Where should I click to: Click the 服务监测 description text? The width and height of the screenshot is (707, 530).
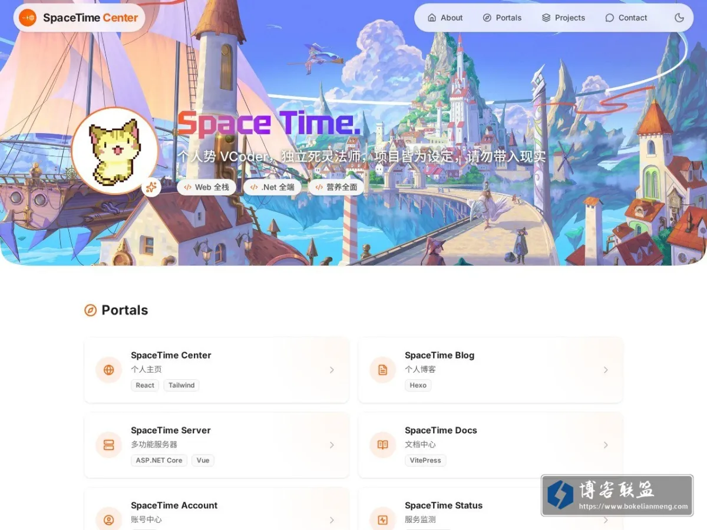pyautogui.click(x=420, y=519)
